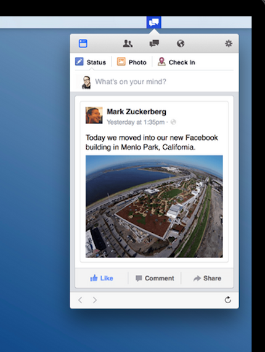Share the Facebook building post

tap(207, 278)
